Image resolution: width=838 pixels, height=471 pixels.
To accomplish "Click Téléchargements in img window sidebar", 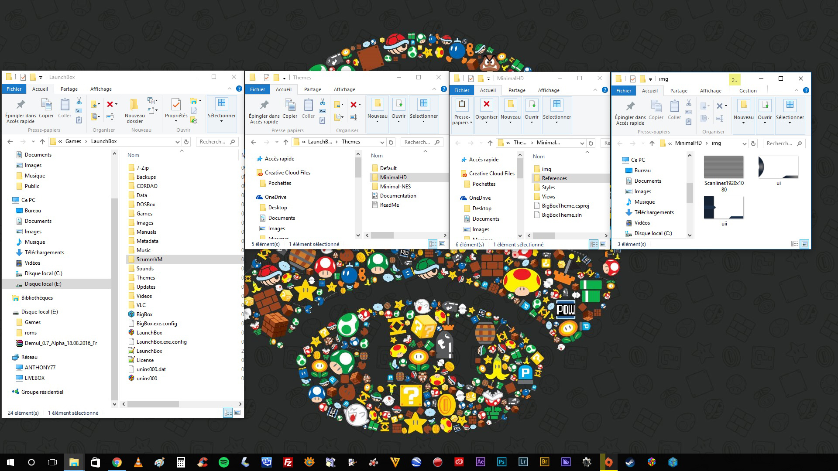I will (x=654, y=212).
